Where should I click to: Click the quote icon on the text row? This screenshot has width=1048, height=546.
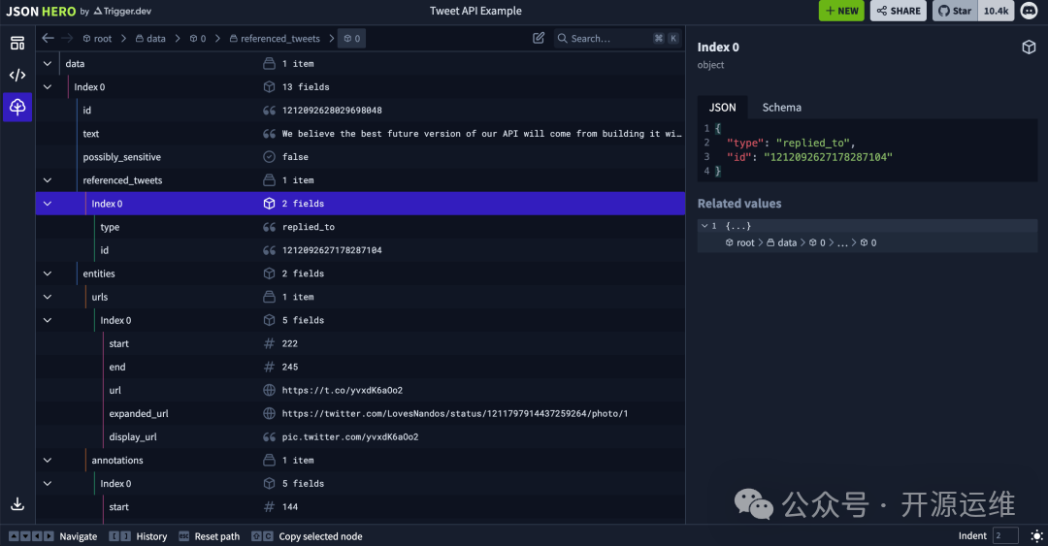tap(270, 134)
